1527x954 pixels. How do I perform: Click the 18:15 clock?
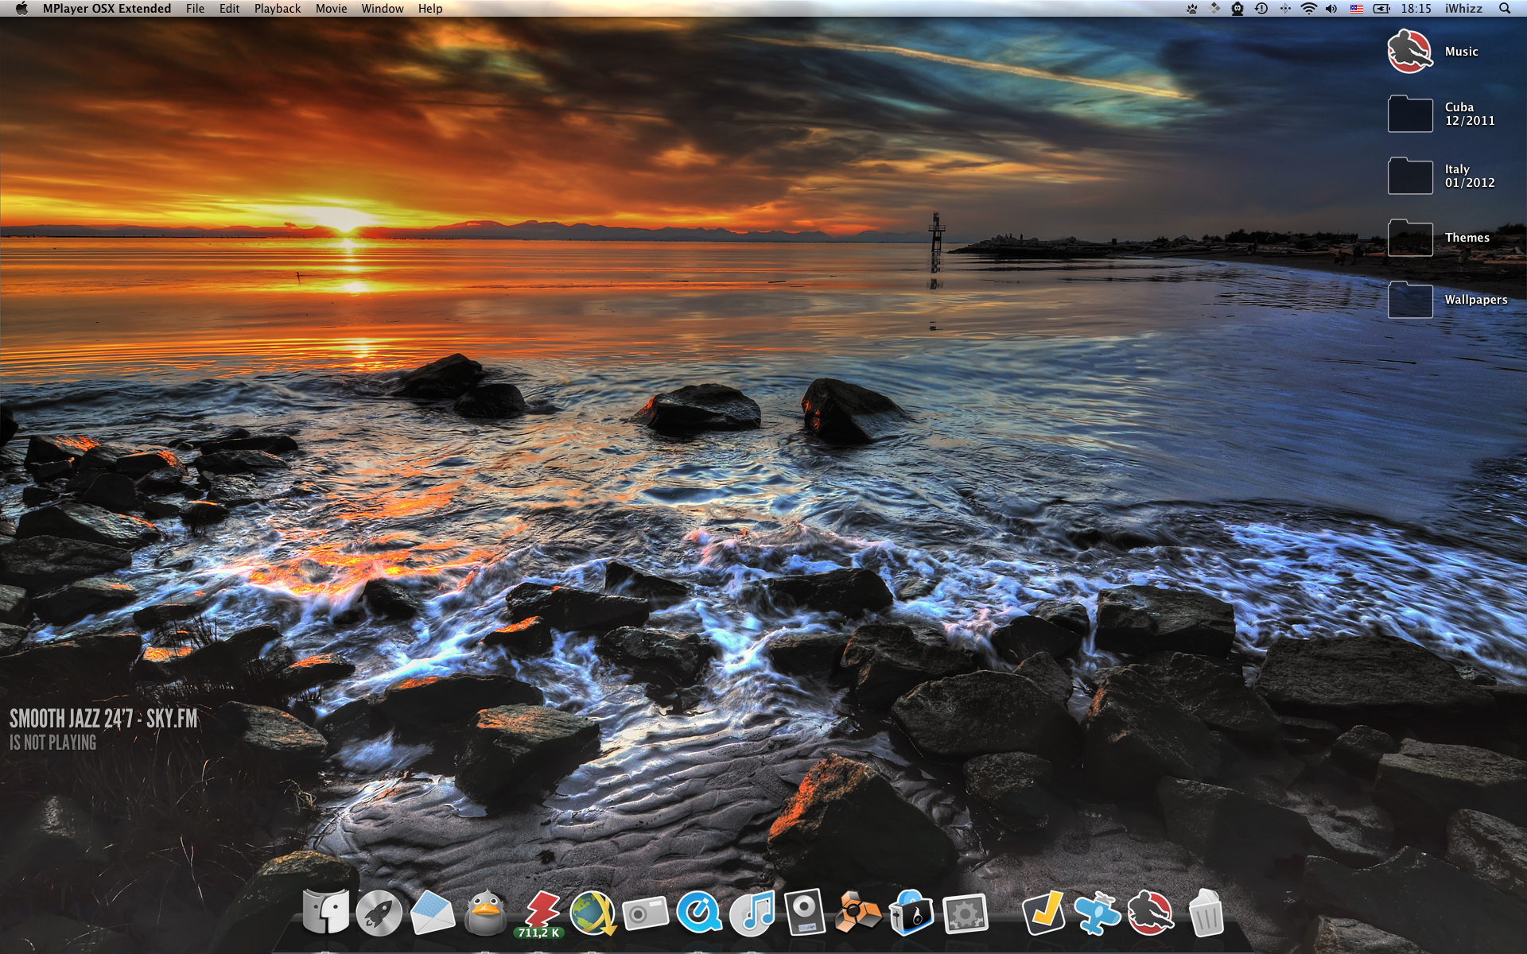point(1416,9)
